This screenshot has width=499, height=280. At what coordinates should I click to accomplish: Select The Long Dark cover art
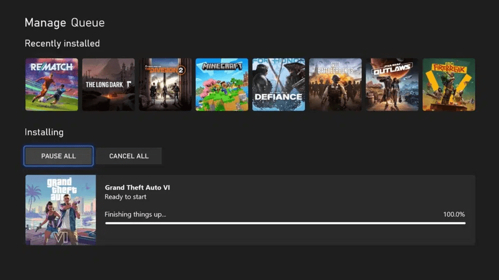[108, 84]
